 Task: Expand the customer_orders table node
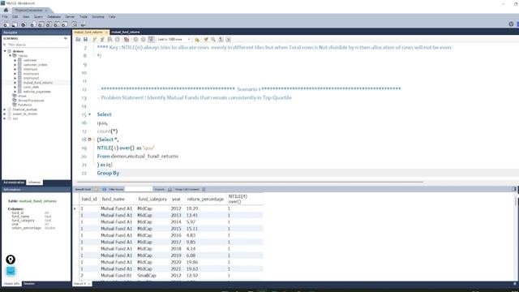tap(15, 65)
